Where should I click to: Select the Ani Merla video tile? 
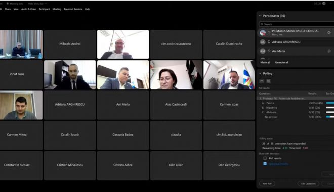click(x=123, y=105)
